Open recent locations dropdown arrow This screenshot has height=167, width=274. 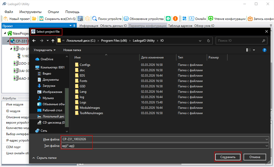pos(48,41)
